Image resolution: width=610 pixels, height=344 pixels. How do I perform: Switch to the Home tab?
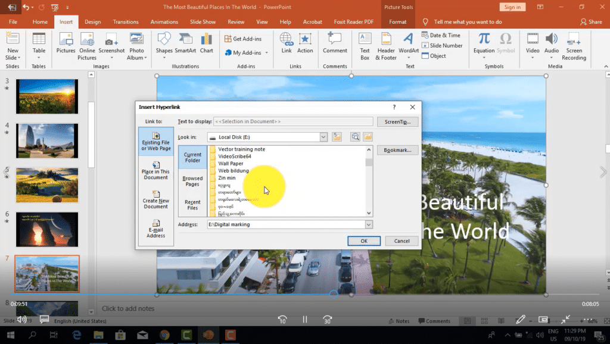(x=40, y=22)
